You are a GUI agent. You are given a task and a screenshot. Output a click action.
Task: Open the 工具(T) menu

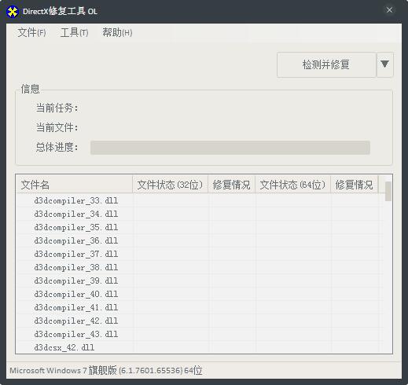coord(74,33)
